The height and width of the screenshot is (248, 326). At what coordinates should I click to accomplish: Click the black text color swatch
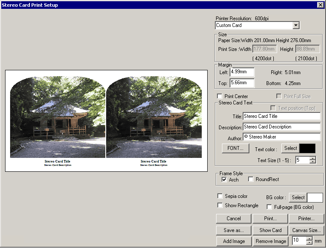pyautogui.click(x=307, y=148)
